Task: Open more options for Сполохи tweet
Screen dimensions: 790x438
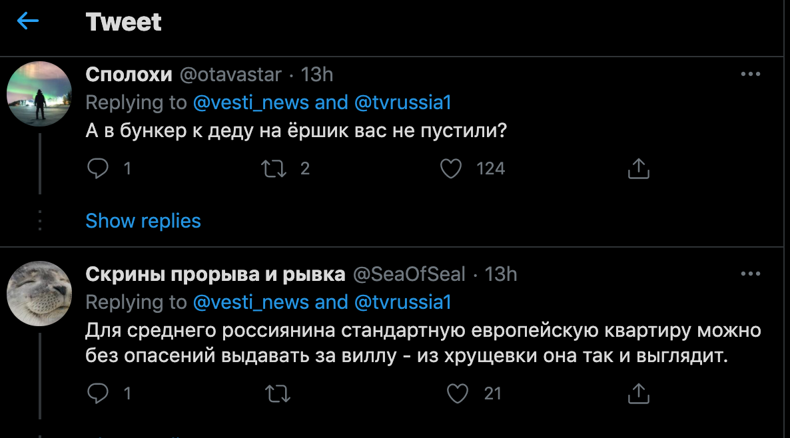Action: [x=750, y=75]
